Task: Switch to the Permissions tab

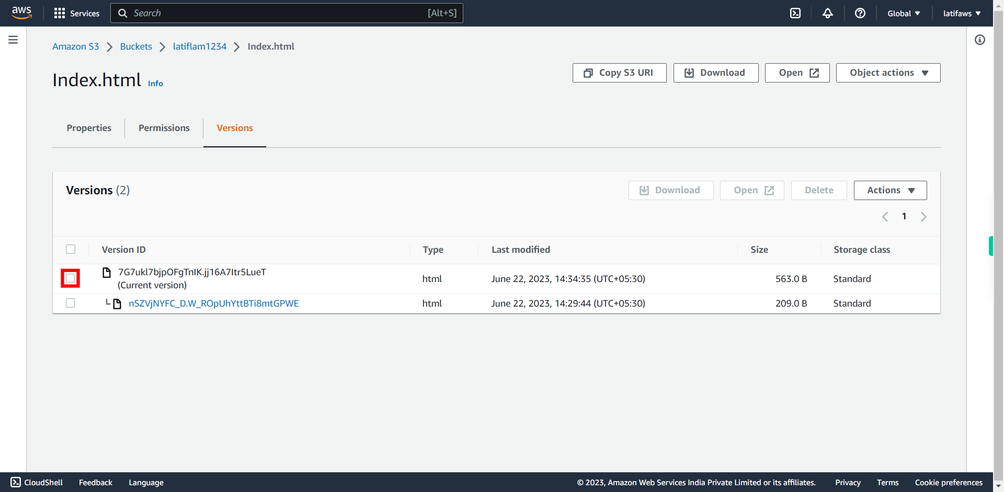Action: click(x=164, y=128)
